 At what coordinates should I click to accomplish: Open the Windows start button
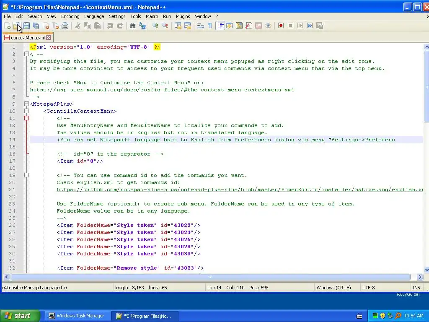point(20,316)
